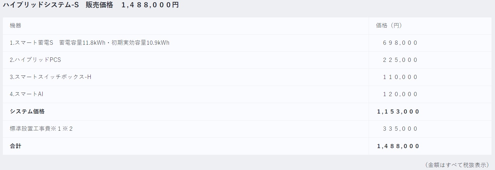Select the スマートAI row label

coord(26,94)
